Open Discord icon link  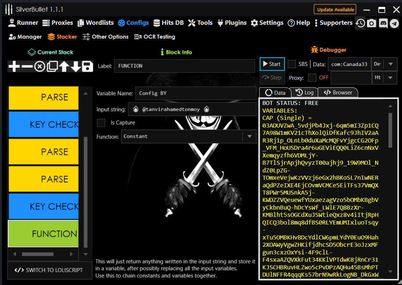(383, 23)
